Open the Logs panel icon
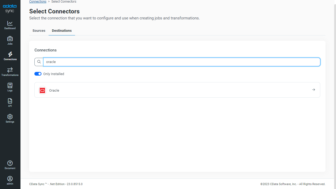The width and height of the screenshot is (336, 189). (x=10, y=87)
